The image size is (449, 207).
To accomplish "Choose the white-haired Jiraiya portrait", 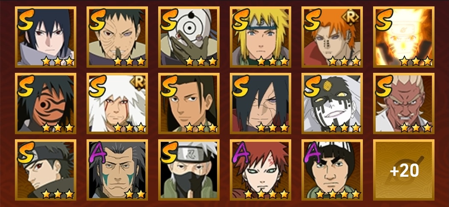I will pyautogui.click(x=117, y=103).
